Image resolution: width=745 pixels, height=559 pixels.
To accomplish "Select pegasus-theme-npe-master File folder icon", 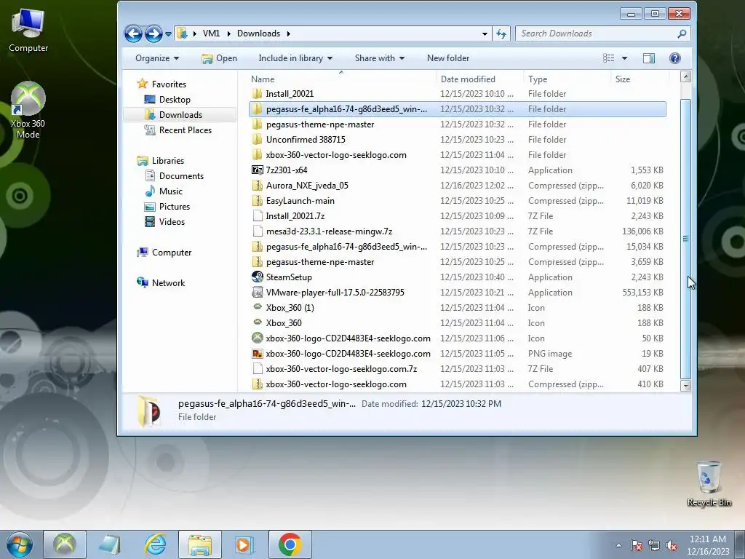I will click(257, 124).
